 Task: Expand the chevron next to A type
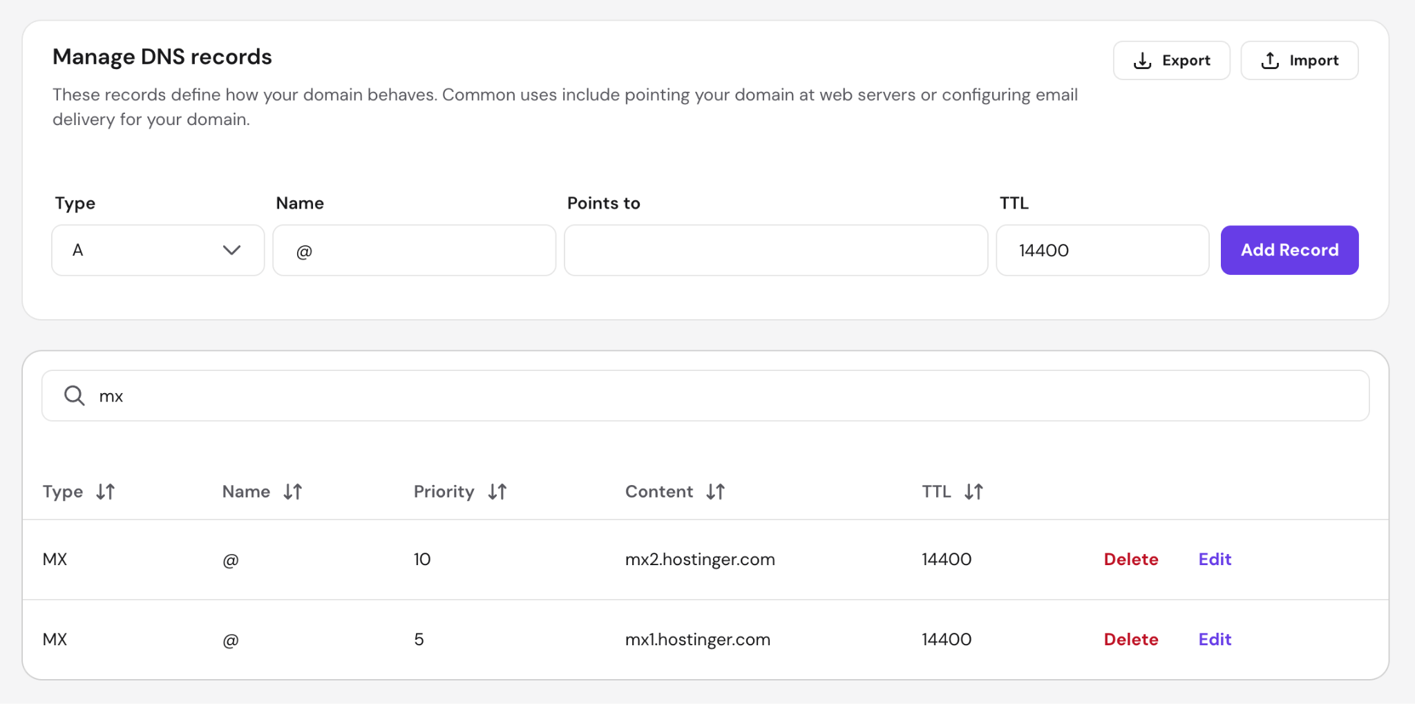(x=232, y=249)
